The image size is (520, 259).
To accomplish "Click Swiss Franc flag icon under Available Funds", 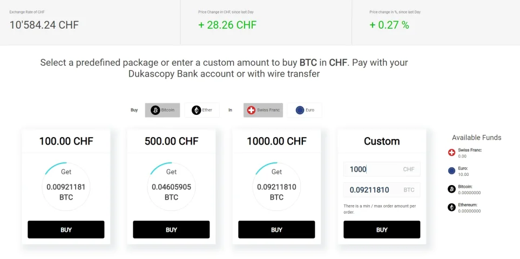I will click(451, 153).
